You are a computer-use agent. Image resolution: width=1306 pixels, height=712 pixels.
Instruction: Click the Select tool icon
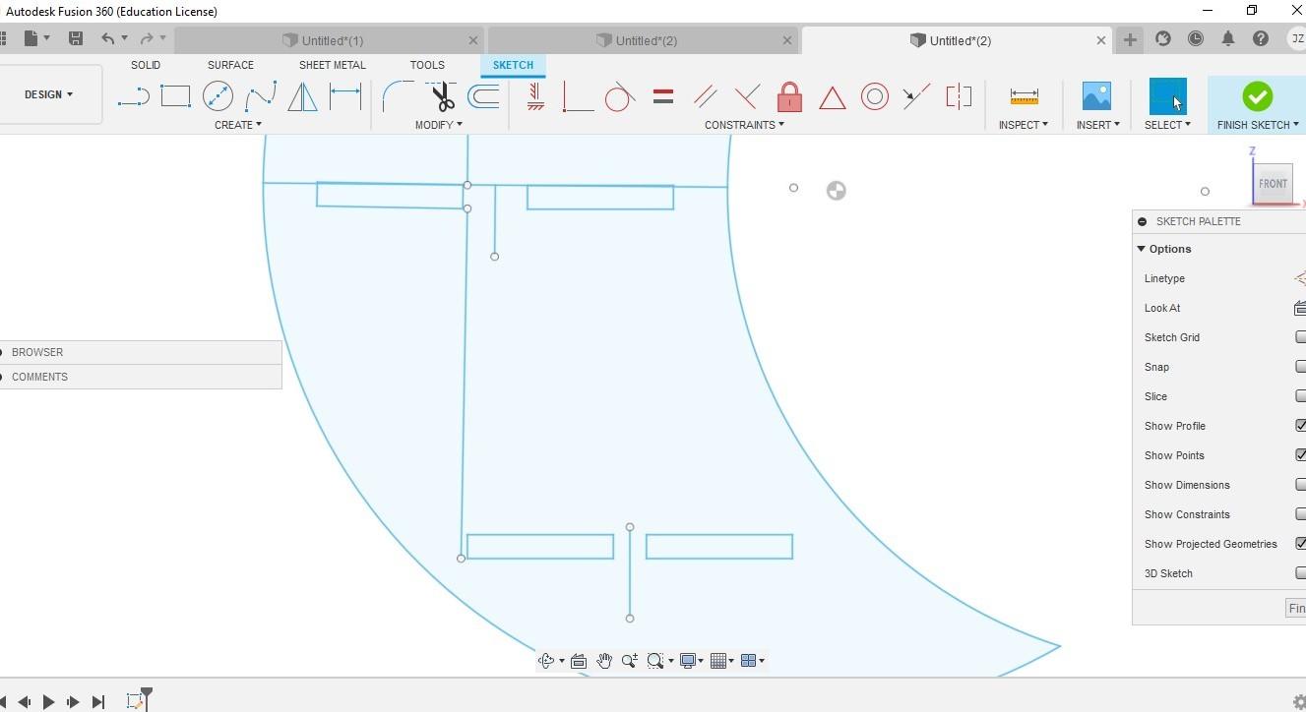click(x=1167, y=96)
